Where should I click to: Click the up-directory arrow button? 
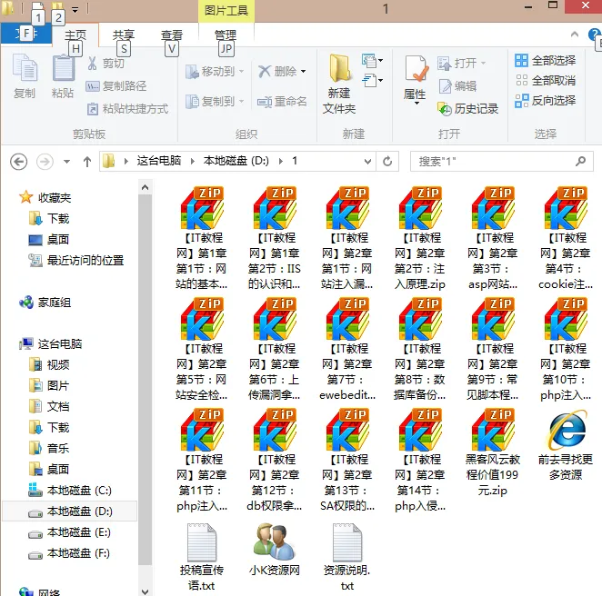[x=87, y=161]
